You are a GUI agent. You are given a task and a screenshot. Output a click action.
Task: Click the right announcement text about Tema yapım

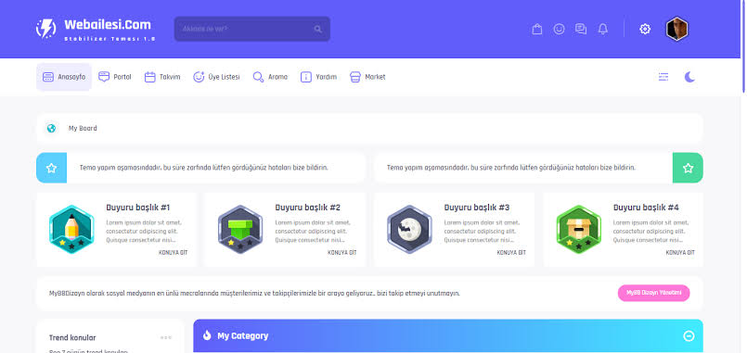(511, 168)
